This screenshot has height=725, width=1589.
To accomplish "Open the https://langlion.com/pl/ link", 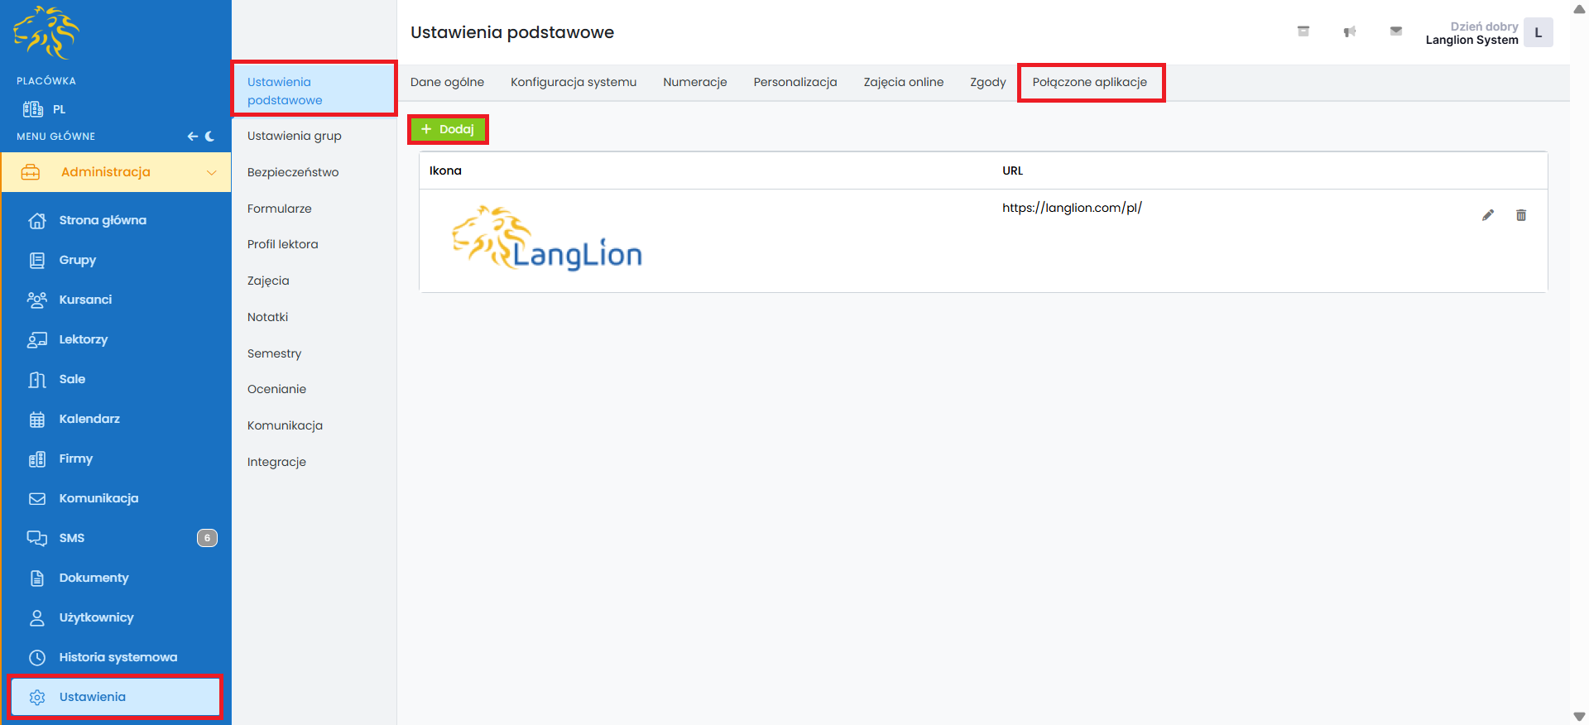I will pyautogui.click(x=1071, y=208).
